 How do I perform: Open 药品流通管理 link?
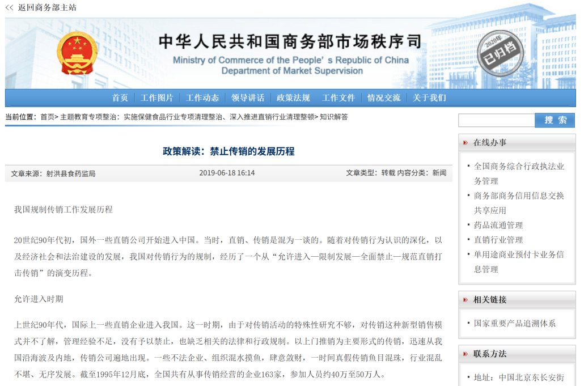point(498,225)
